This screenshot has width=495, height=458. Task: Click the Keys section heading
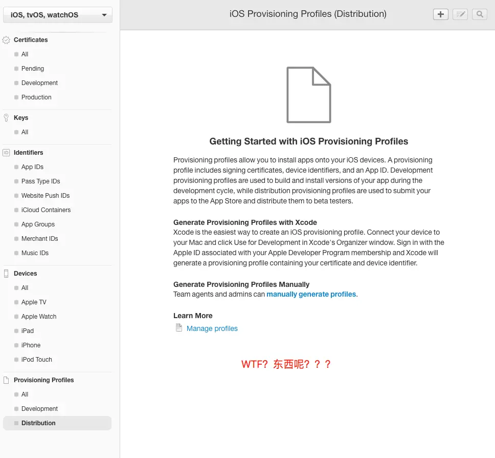(21, 118)
